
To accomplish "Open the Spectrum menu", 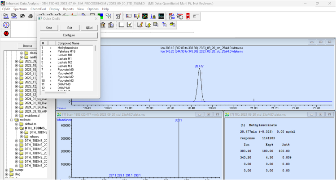I will 20,9.
